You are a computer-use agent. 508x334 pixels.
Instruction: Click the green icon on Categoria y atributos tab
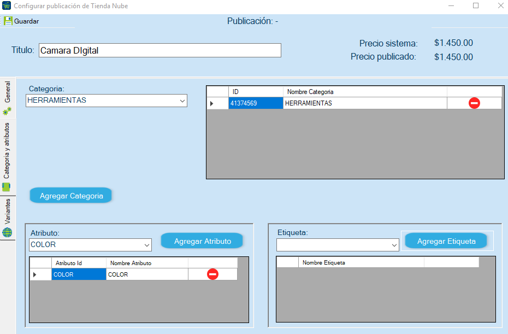coord(7,187)
